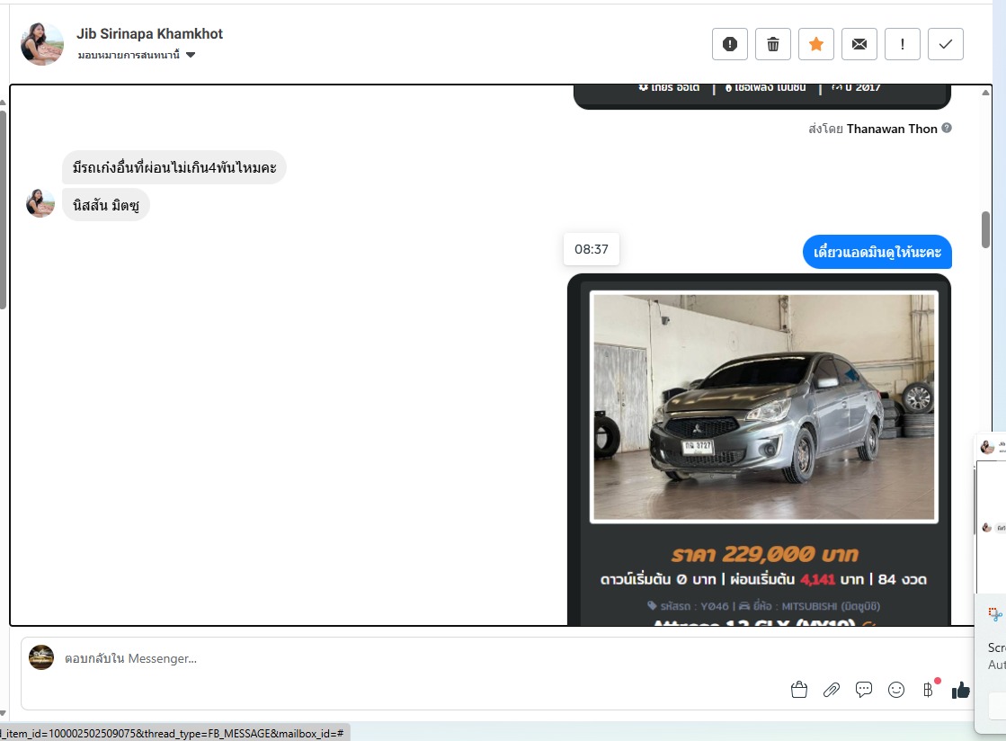Click the reply in Messenger text field
Image resolution: width=1006 pixels, height=741 pixels.
click(x=405, y=659)
